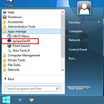Click the Search programs and files box
The width and height of the screenshot is (104, 104).
coord(33,89)
